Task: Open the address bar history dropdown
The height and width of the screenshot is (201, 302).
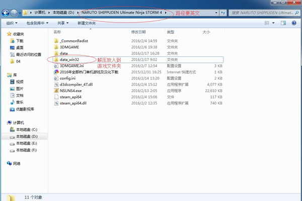Action: (216, 13)
